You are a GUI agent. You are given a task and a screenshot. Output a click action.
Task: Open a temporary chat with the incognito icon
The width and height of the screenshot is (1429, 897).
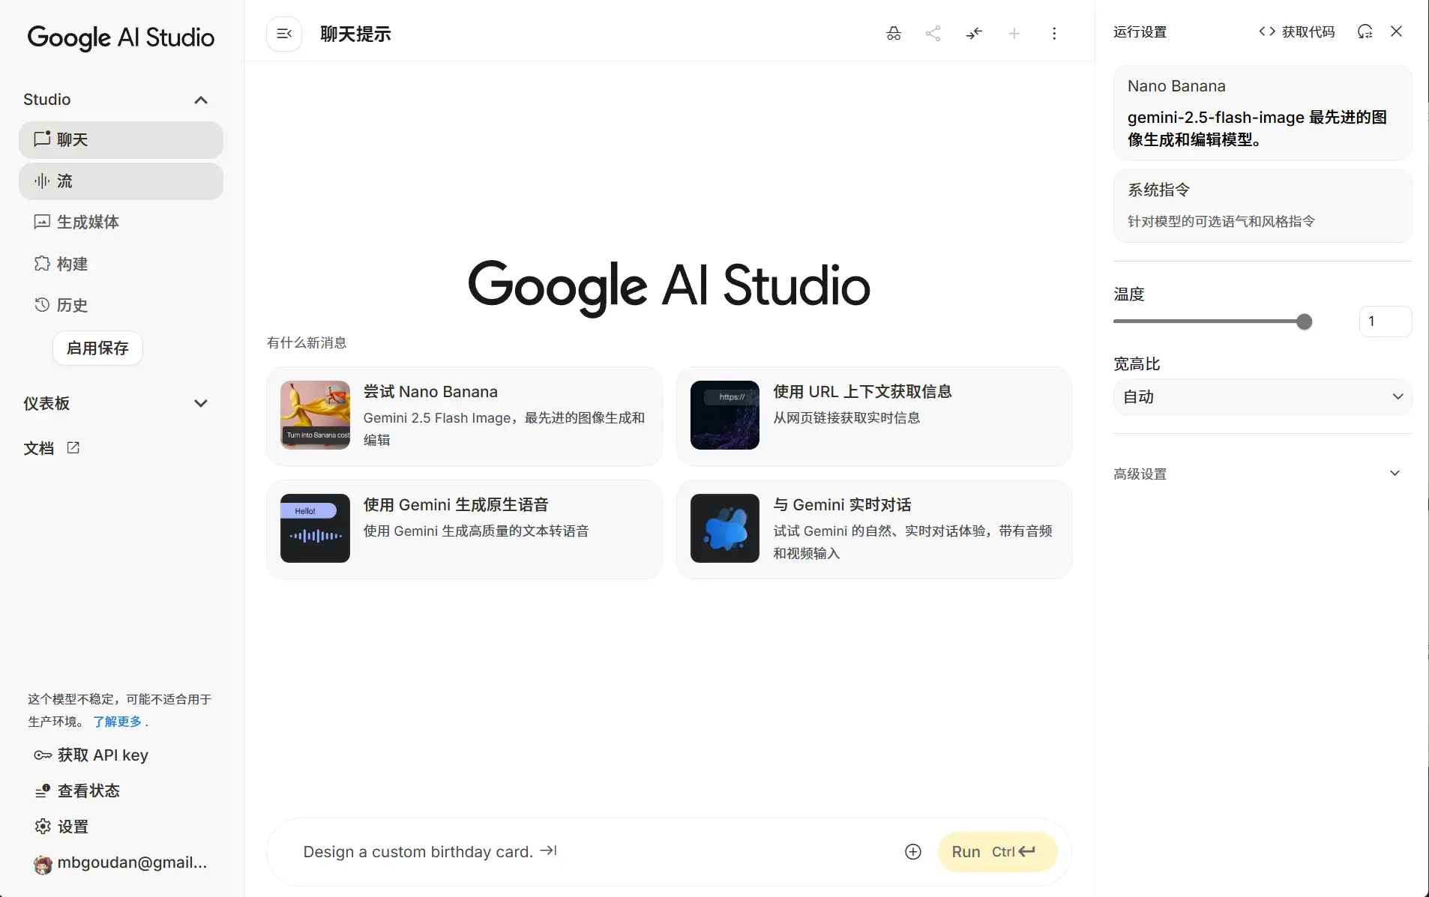(894, 34)
